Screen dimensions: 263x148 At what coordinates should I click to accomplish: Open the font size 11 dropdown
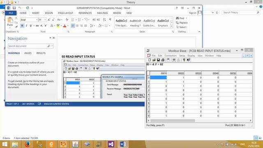point(45,20)
